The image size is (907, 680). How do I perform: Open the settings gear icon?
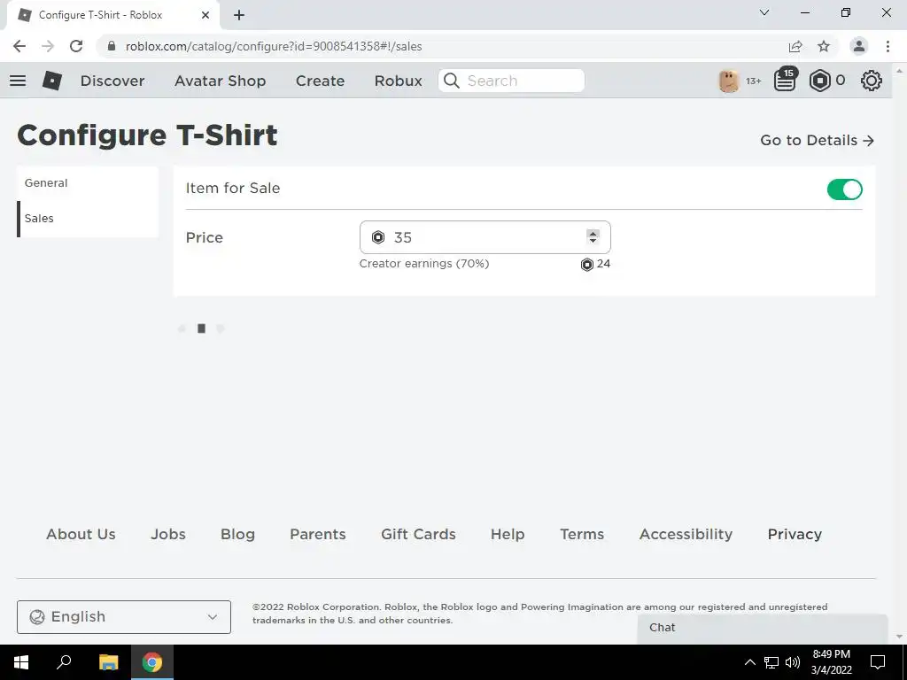(872, 81)
